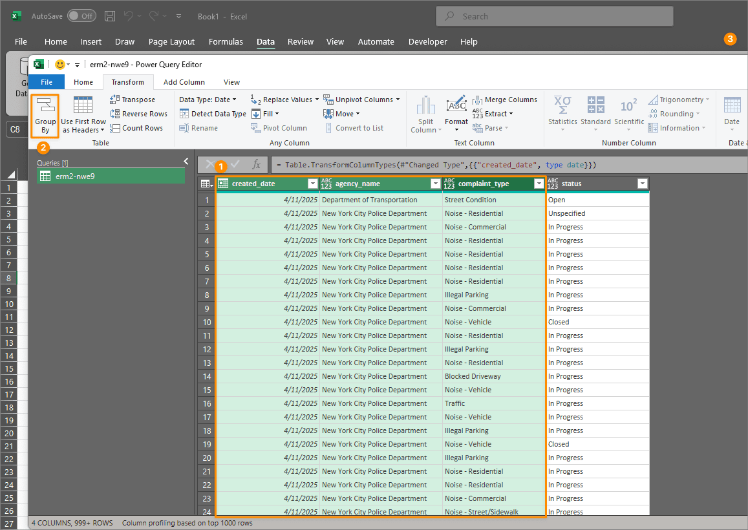Select Power Query row number 10
The width and height of the screenshot is (748, 530).
207,322
